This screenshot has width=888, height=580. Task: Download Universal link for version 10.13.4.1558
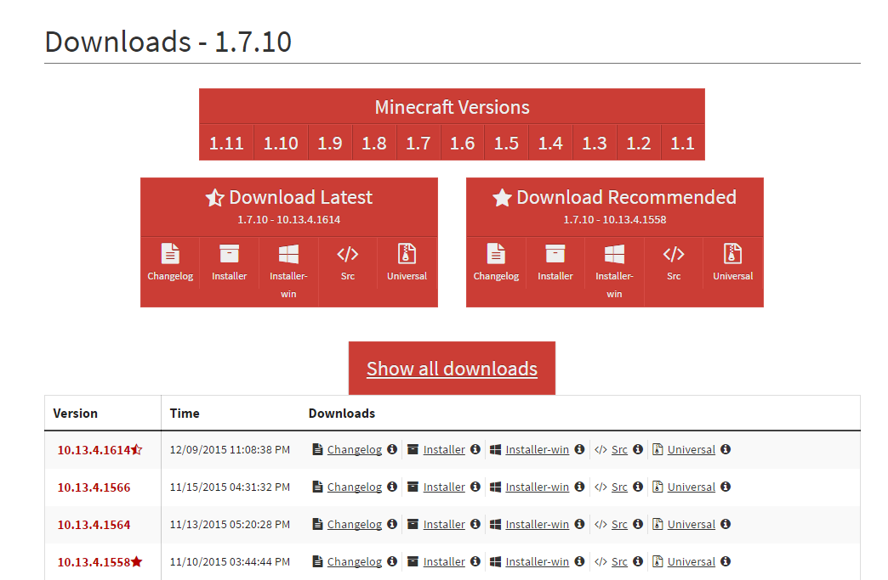pos(692,561)
